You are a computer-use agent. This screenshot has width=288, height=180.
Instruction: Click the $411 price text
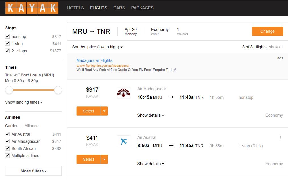click(x=92, y=138)
